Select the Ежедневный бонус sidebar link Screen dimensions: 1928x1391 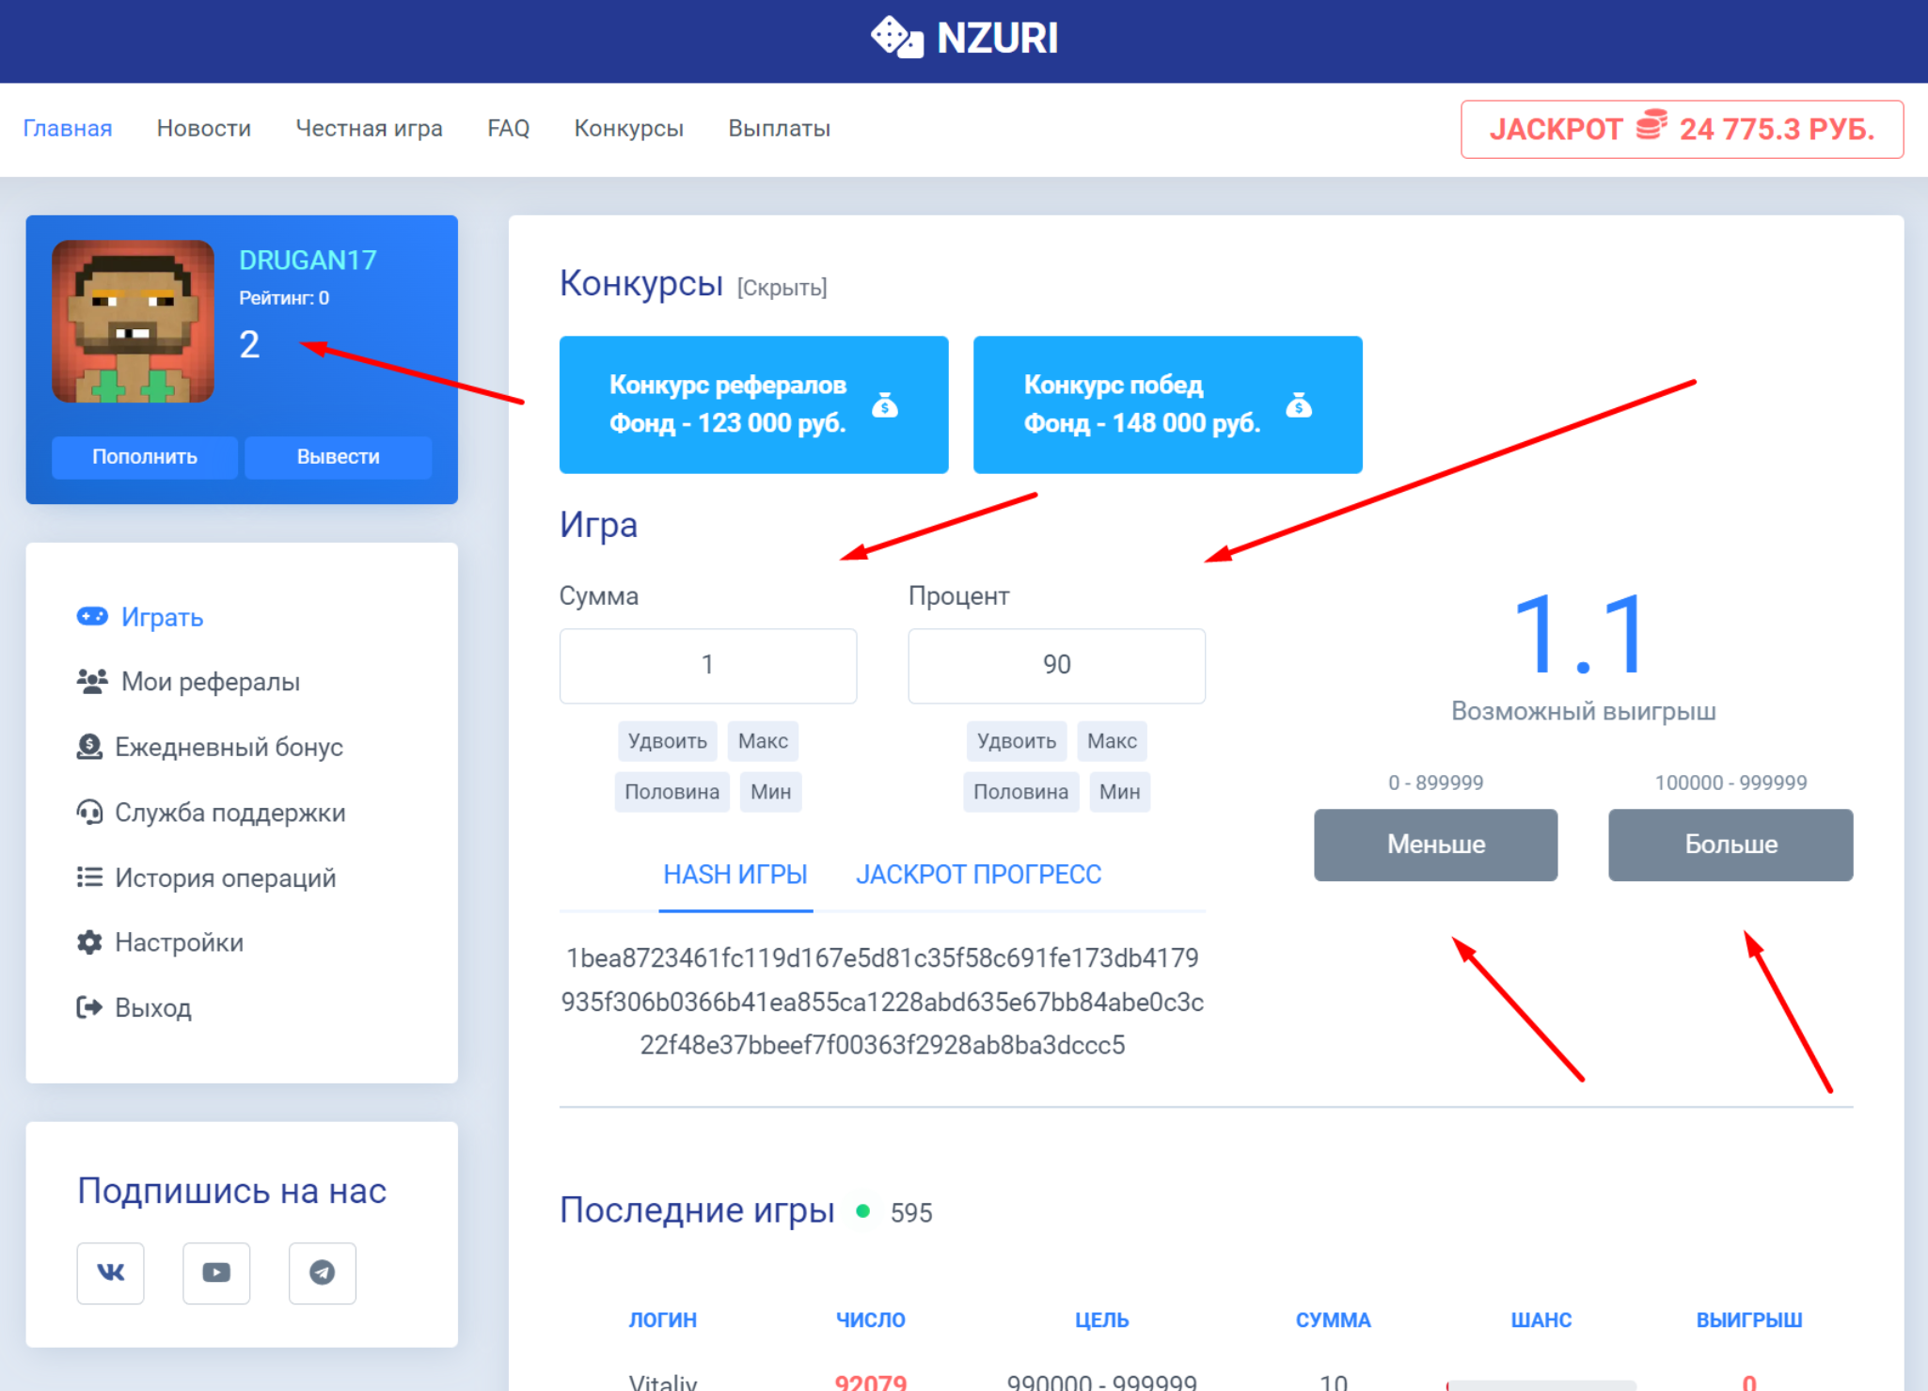pos(210,747)
